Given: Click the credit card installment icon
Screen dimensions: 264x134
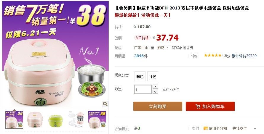Looking at the screenshot, I should tap(206, 128).
